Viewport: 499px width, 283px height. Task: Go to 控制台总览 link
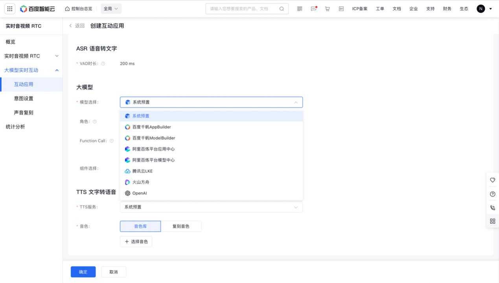coord(82,9)
